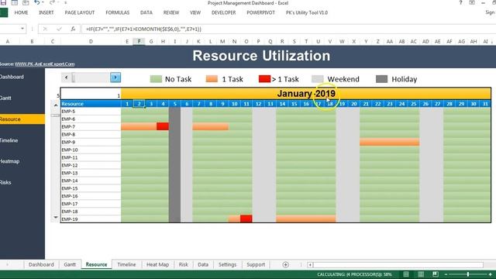Image resolution: width=496 pixels, height=279 pixels.
Task: Click the horizontal sheet scrollbar
Action: 398,265
